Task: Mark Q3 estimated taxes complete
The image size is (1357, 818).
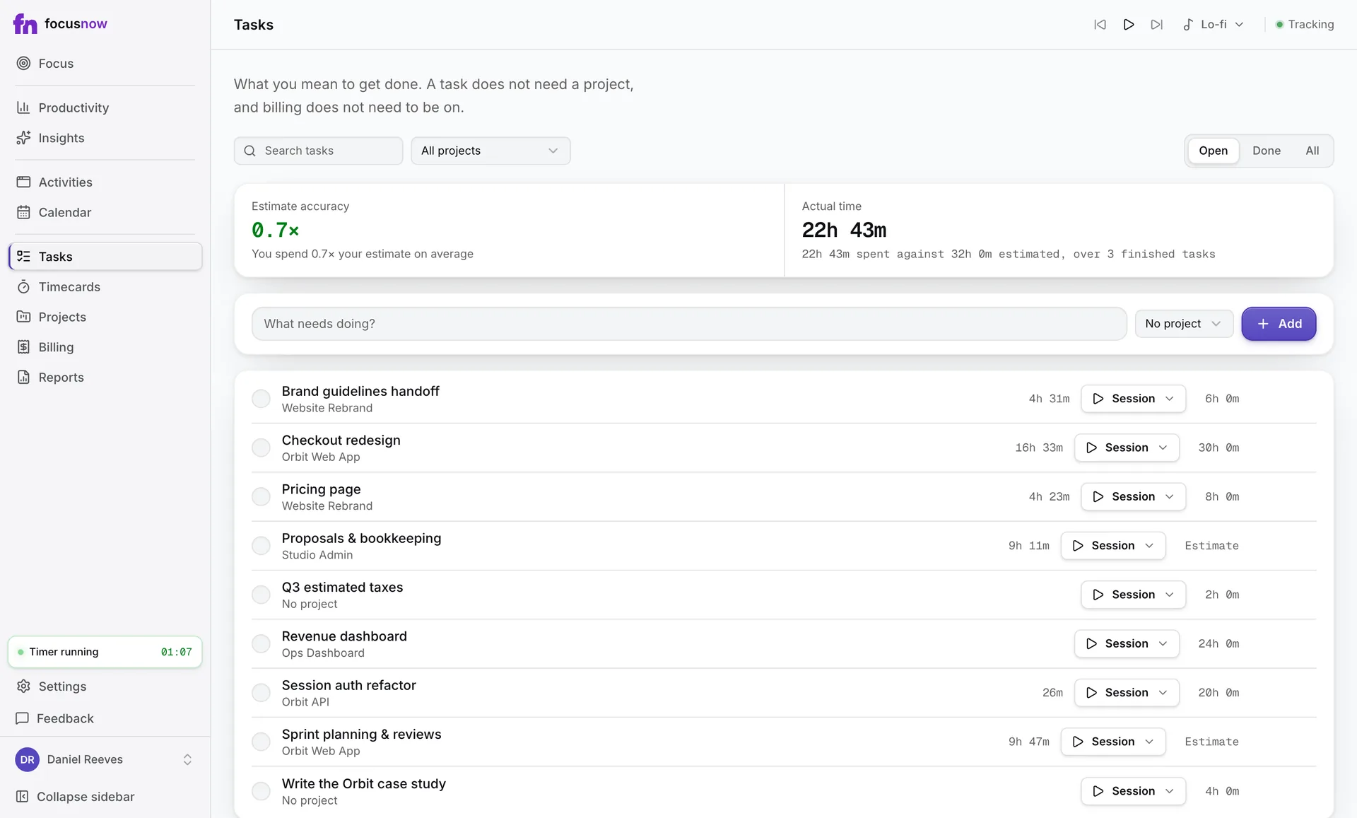Action: coord(261,595)
